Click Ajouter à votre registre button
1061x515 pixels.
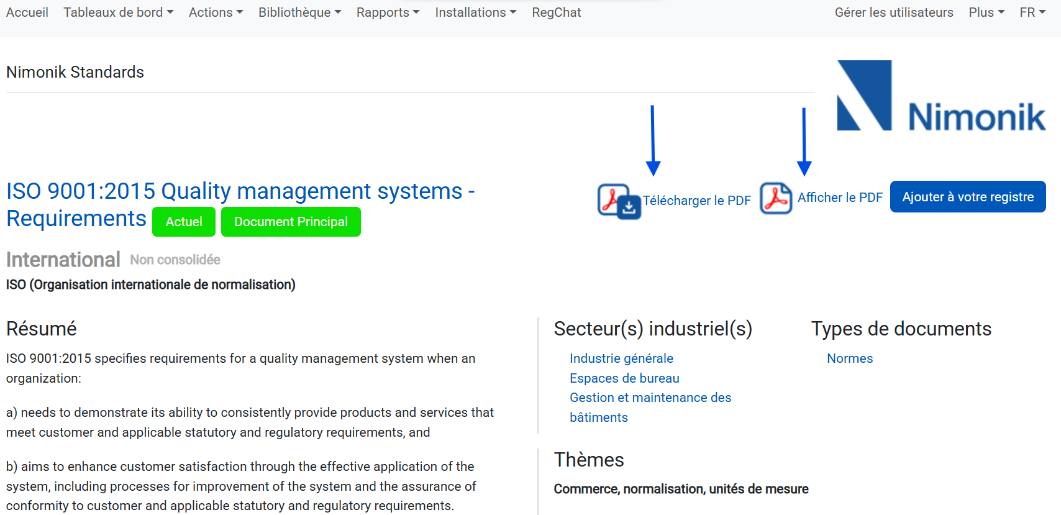tap(968, 197)
